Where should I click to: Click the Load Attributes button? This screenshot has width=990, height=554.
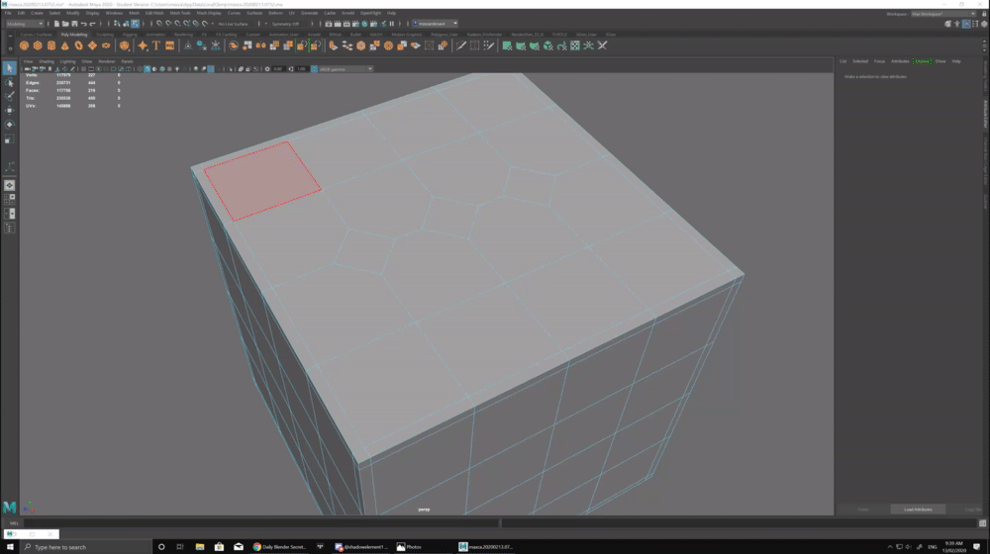click(917, 509)
